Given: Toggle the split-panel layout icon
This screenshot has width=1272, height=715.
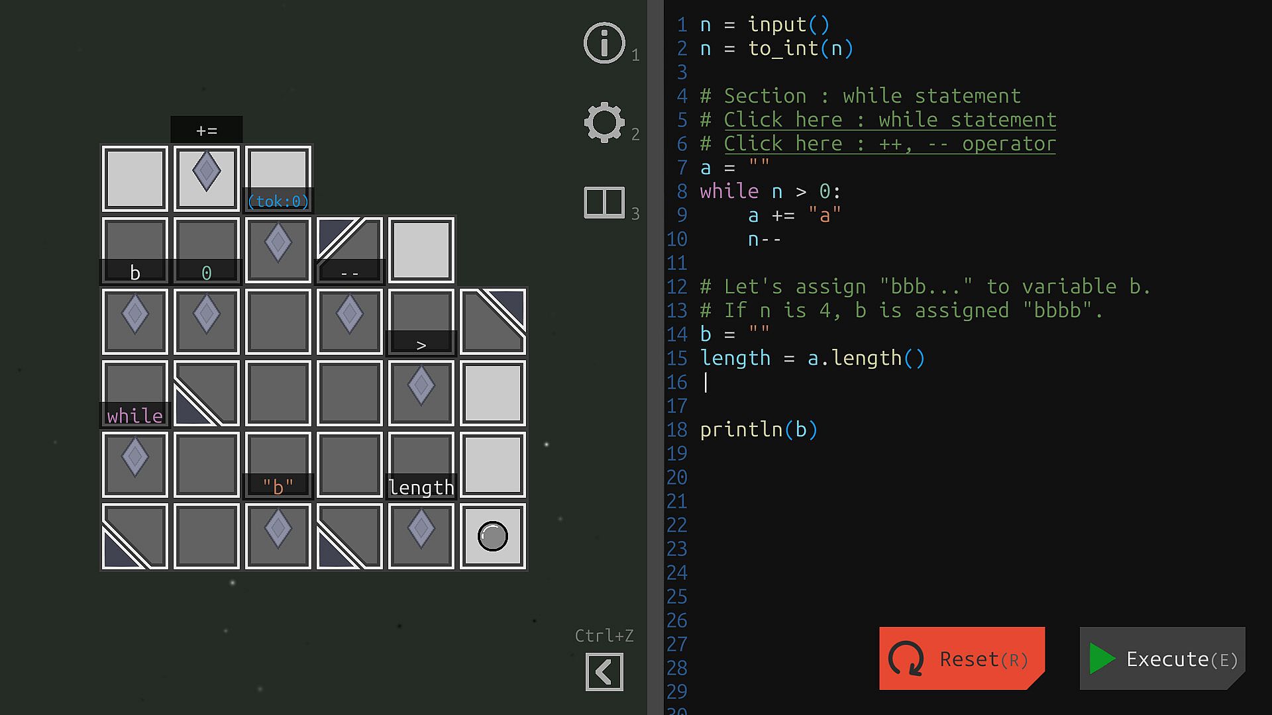Looking at the screenshot, I should (604, 202).
